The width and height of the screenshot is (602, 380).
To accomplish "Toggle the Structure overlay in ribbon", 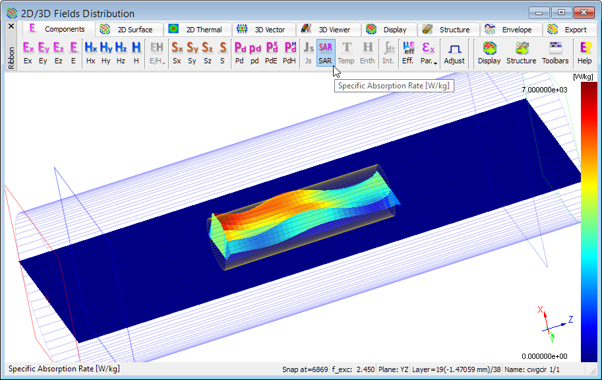I will click(x=521, y=52).
